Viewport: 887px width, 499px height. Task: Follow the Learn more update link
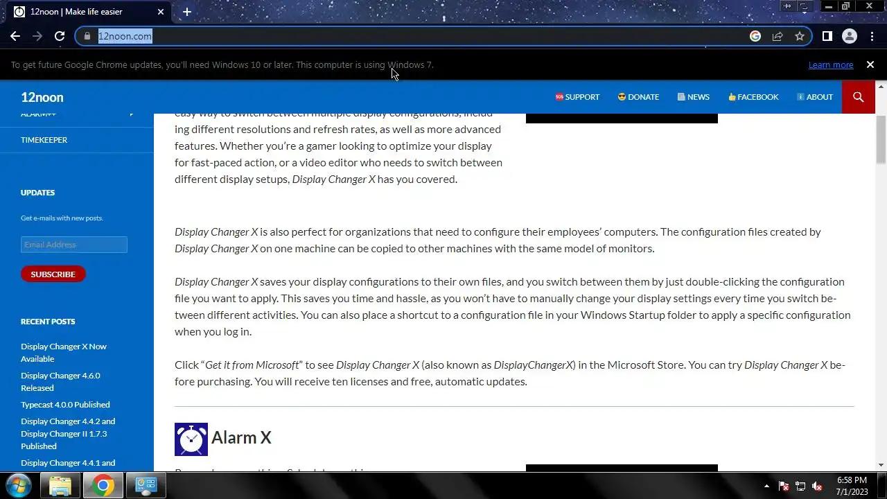[831, 64]
